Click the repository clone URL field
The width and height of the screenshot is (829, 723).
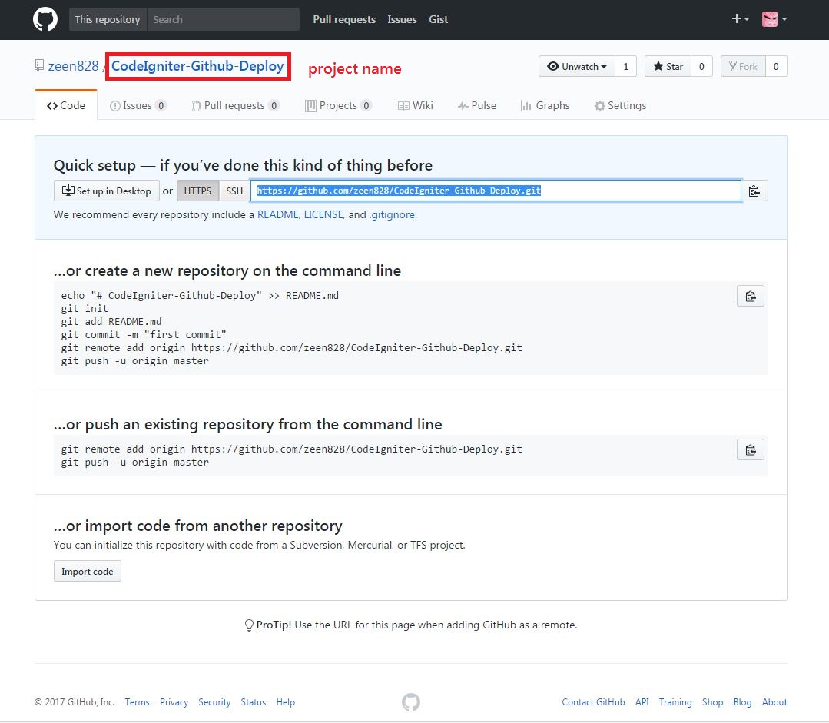tap(496, 191)
